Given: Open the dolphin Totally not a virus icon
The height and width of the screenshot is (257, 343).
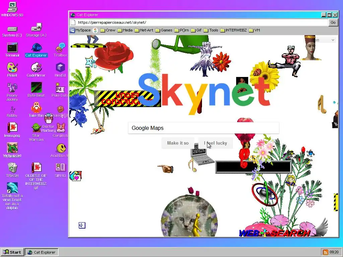Looking at the screenshot, I should point(12,196).
